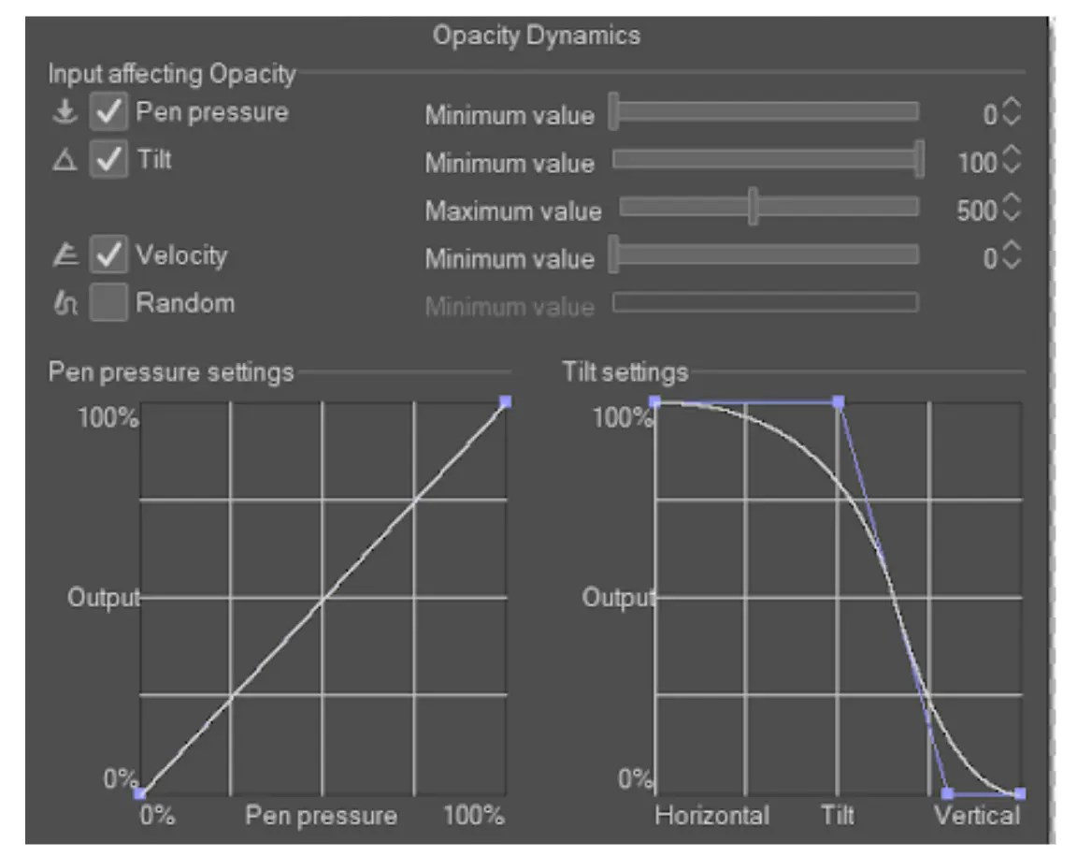Select top-middle handle point of tilt curve

[839, 401]
